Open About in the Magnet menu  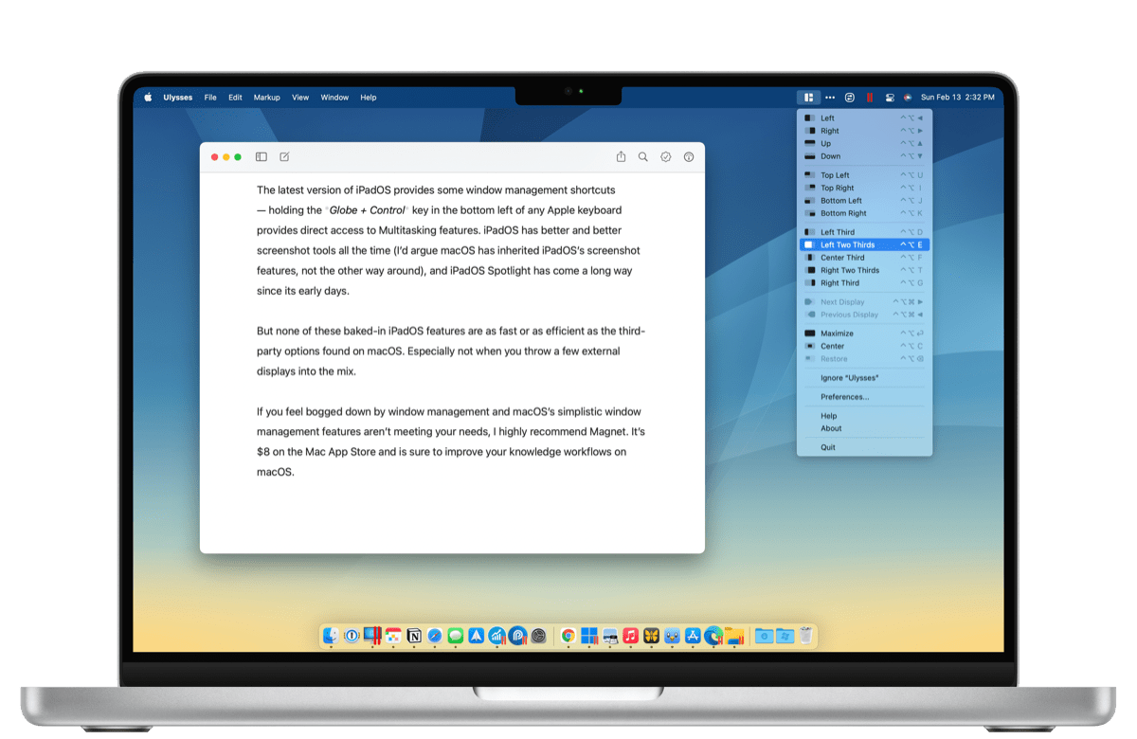864,428
